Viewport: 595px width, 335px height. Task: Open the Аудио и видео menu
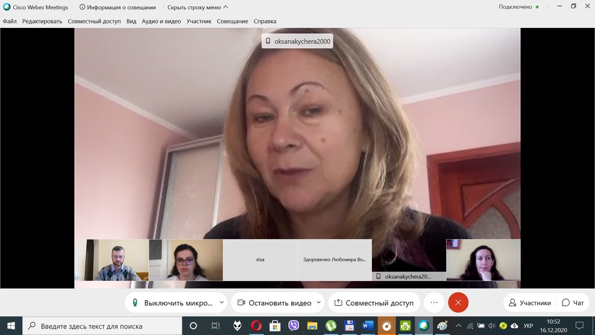point(162,22)
